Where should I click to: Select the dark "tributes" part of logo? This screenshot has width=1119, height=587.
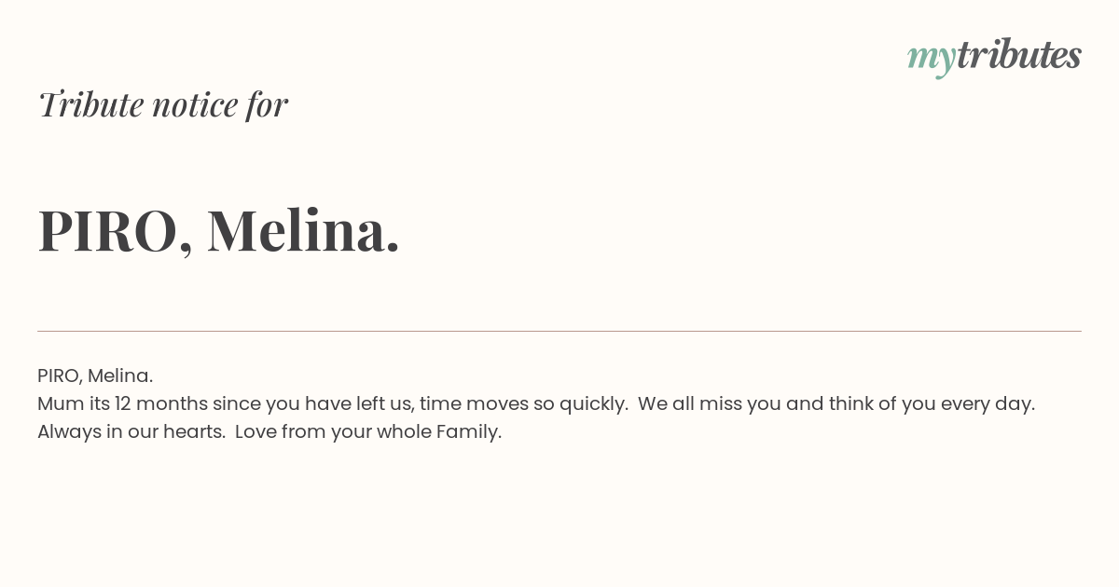[1018, 55]
